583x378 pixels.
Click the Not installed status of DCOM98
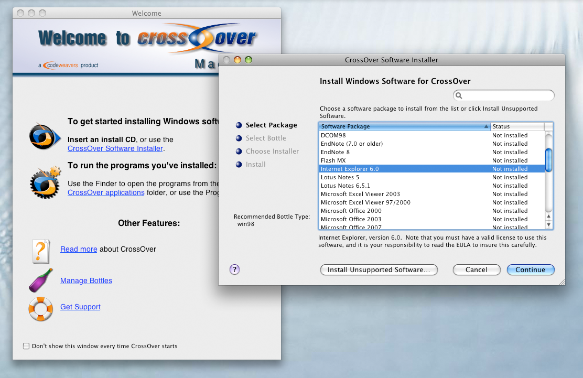pyautogui.click(x=510, y=135)
